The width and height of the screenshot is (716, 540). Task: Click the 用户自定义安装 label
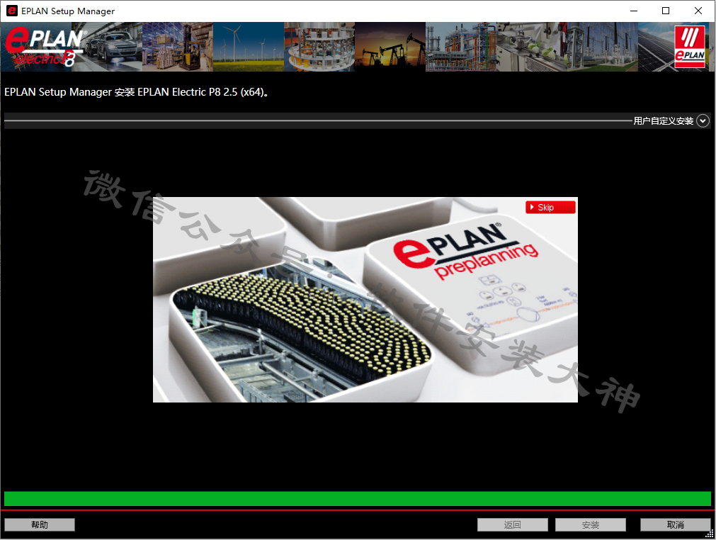[x=664, y=121]
